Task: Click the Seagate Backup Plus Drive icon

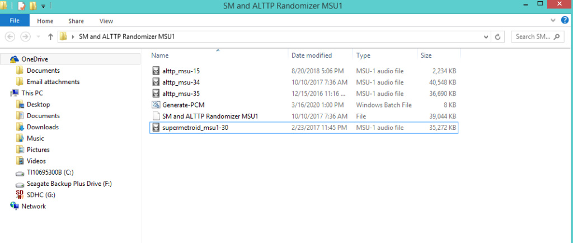Action: tap(20, 184)
